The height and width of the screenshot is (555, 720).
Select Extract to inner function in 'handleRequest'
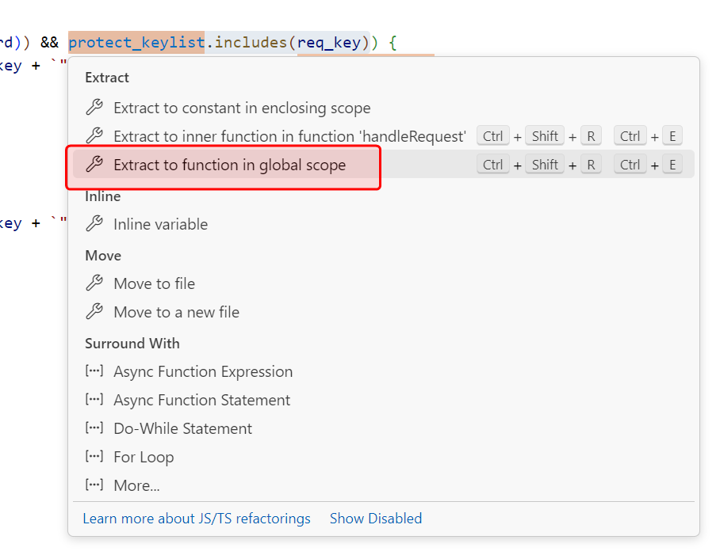(289, 136)
